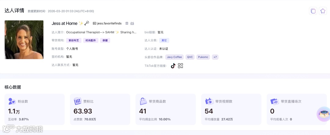Click the creator name Jess at Home
Image resolution: width=330 pixels, height=135 pixels.
(x=64, y=23)
